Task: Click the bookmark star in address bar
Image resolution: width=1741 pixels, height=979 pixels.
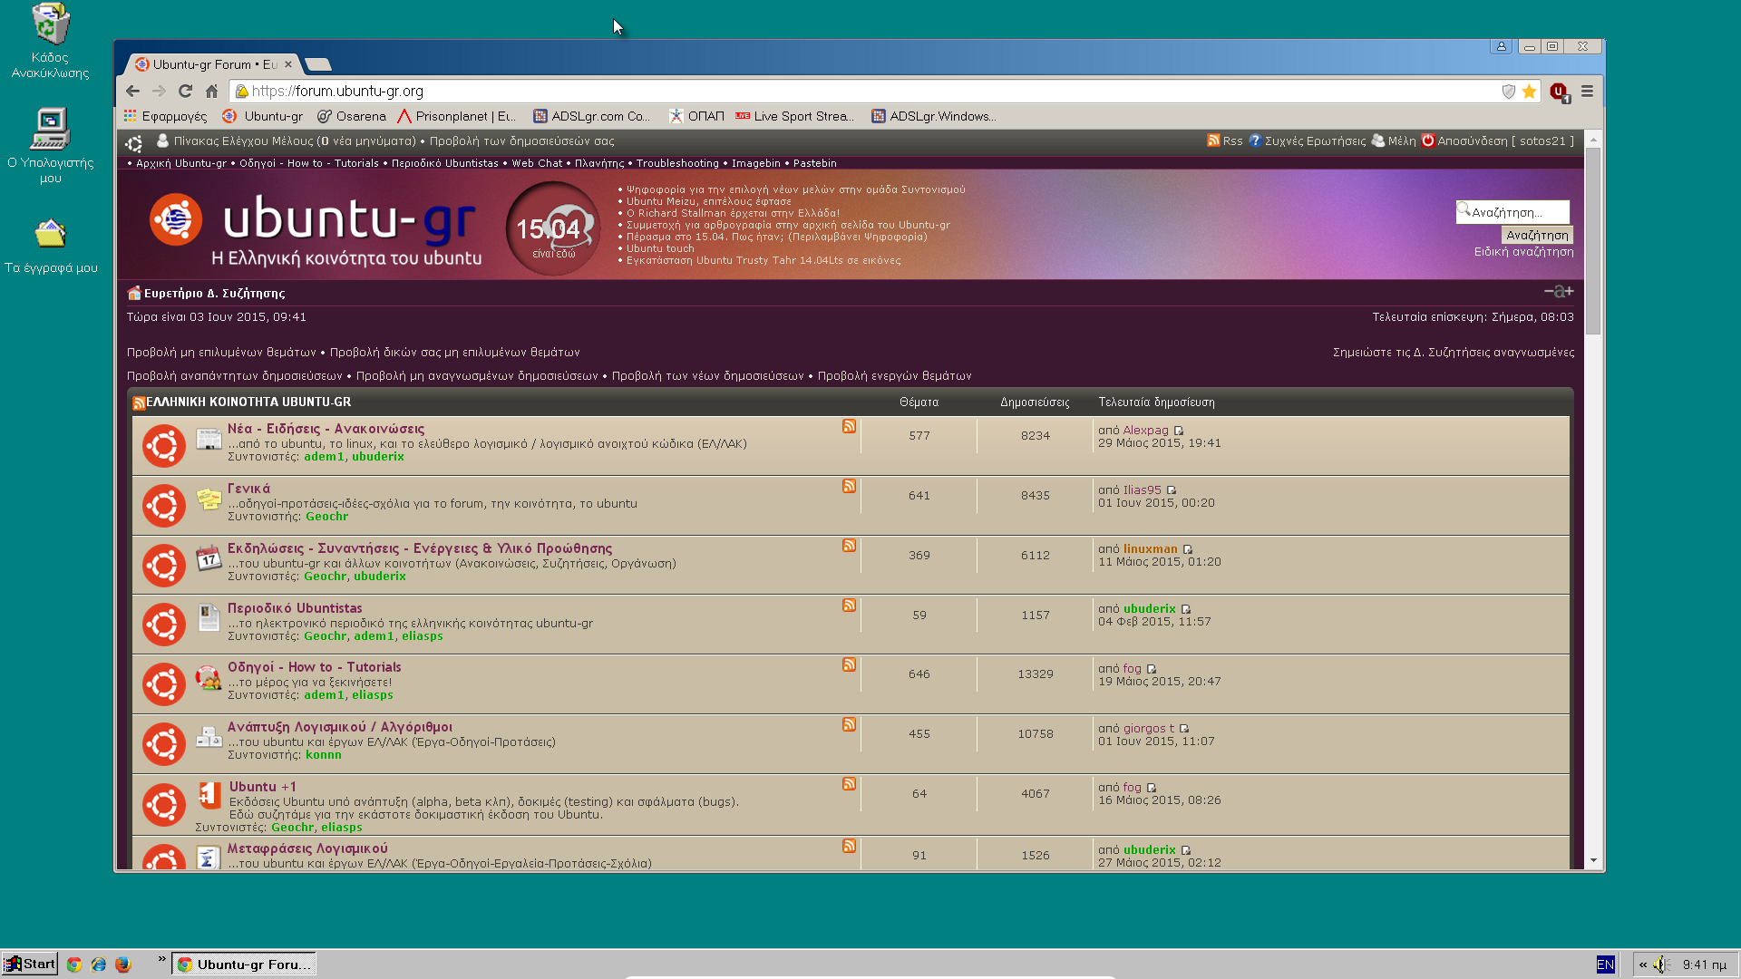Action: coord(1530,91)
